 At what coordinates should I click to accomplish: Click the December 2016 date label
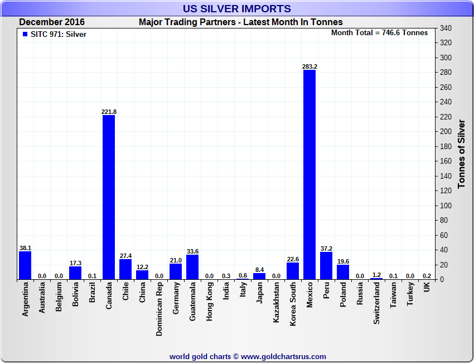coord(52,22)
